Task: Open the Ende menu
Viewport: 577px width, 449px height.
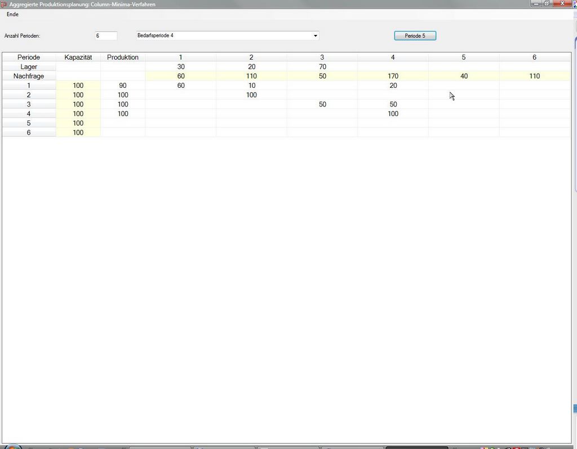Action: (x=12, y=14)
